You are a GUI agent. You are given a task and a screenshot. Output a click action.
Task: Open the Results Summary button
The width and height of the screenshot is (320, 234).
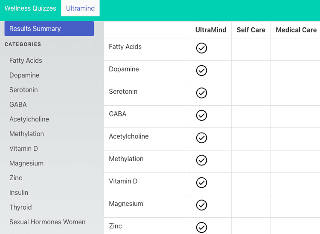point(49,29)
